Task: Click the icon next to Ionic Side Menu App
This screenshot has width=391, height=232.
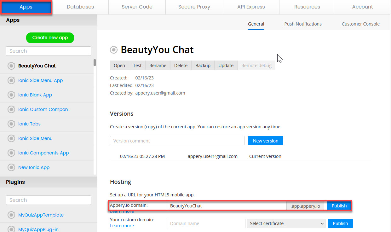Action: [x=11, y=80]
